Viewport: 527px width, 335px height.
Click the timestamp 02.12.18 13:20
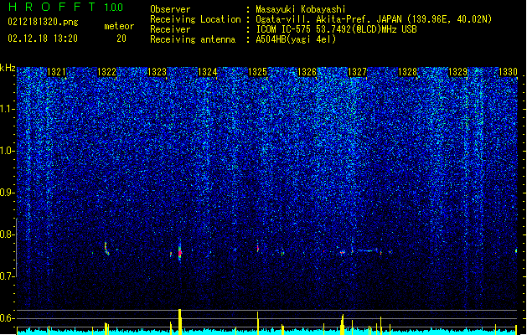(43, 39)
